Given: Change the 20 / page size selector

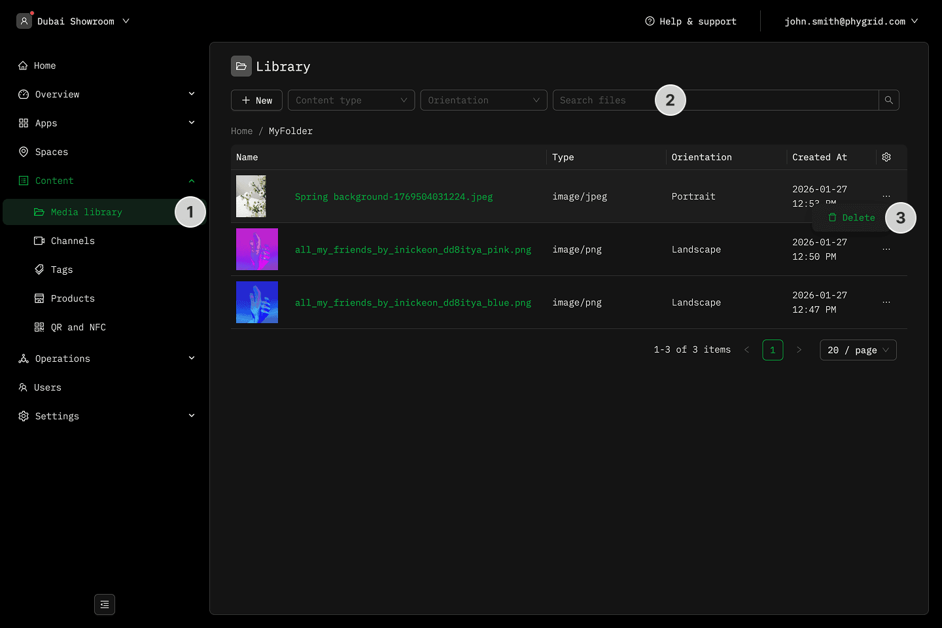Looking at the screenshot, I should pos(858,350).
